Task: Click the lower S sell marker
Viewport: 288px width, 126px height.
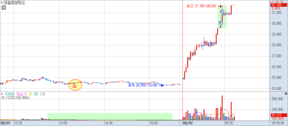Action: point(221,23)
